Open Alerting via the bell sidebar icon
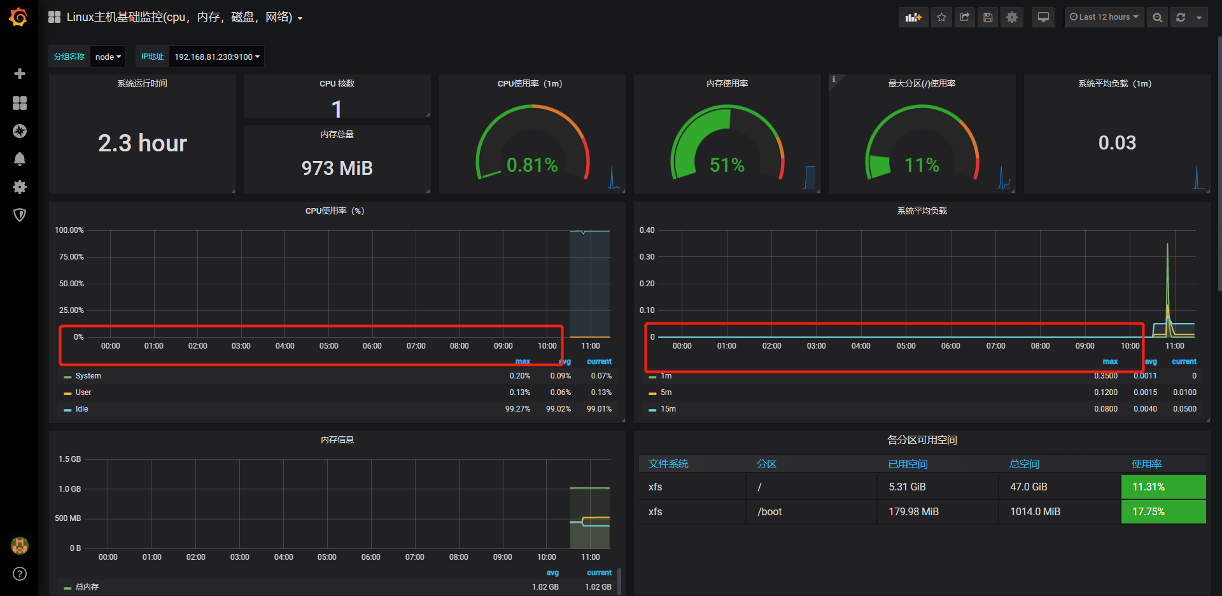The image size is (1222, 596). point(20,159)
